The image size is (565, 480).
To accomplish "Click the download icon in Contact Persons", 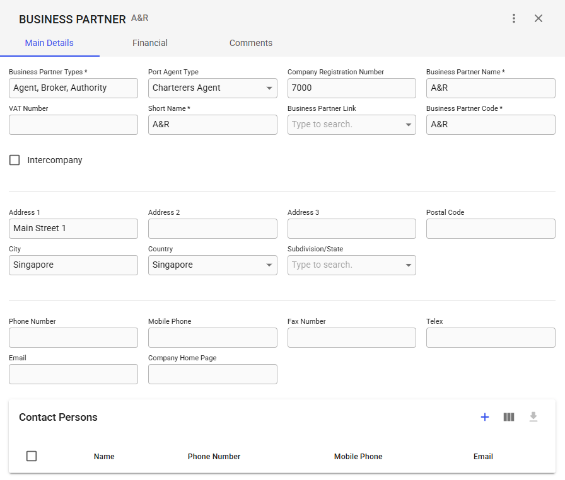I will click(x=533, y=417).
